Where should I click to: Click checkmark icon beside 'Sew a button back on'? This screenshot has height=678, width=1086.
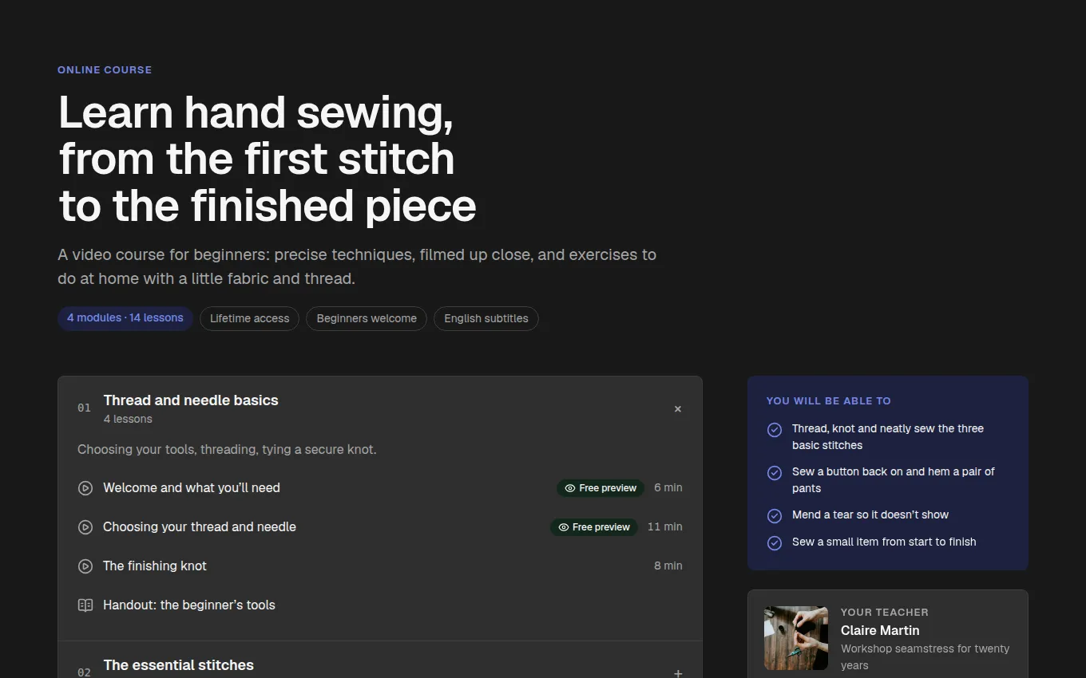[775, 473]
